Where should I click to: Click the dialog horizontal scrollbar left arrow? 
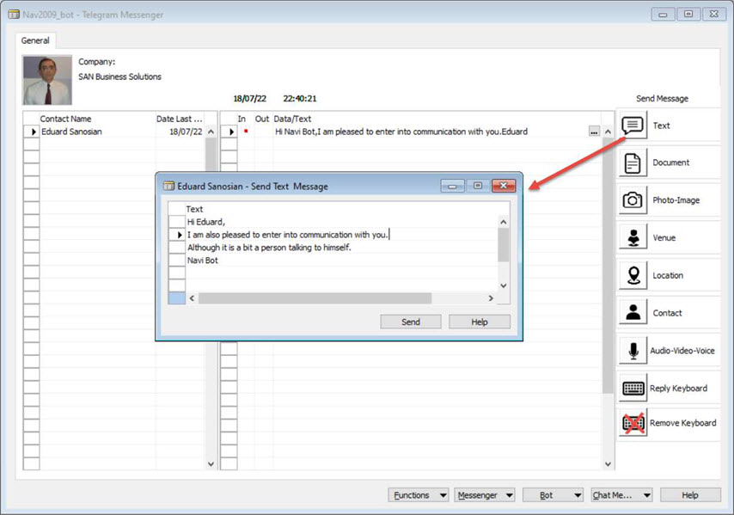pyautogui.click(x=192, y=298)
